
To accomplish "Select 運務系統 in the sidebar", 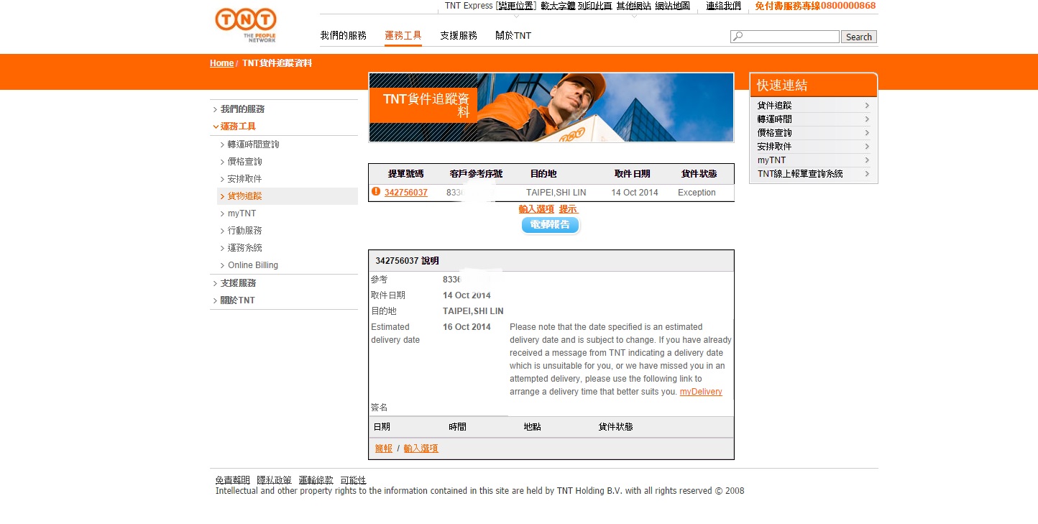I will [244, 248].
